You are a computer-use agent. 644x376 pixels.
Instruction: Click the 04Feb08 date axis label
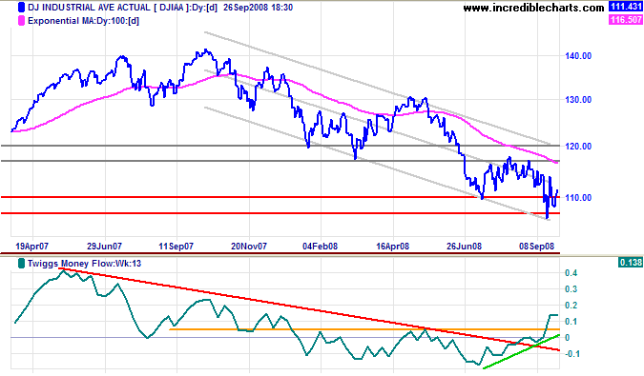click(320, 247)
